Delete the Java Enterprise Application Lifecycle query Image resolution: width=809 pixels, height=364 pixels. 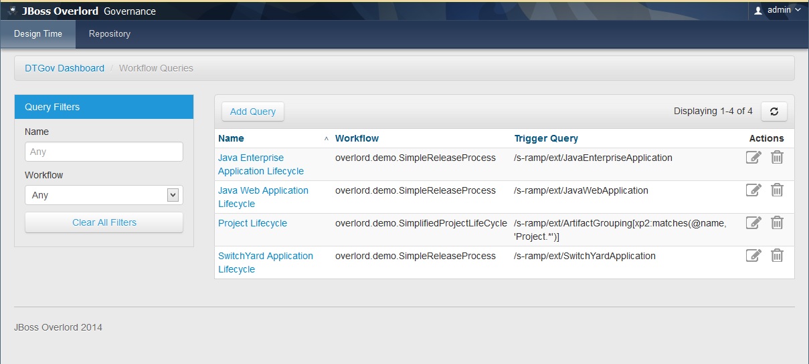[x=777, y=158]
